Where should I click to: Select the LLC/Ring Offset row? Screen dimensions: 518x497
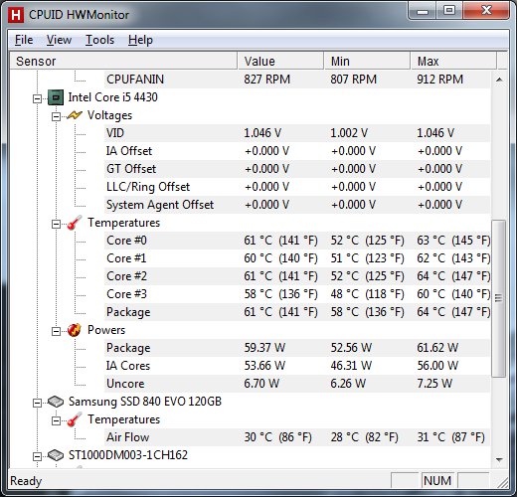(297, 187)
